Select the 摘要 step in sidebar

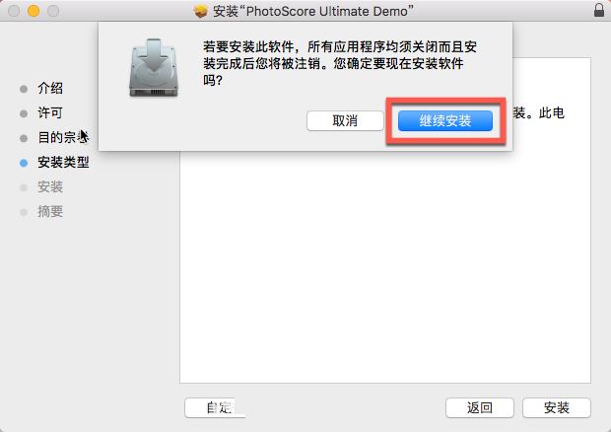[50, 212]
